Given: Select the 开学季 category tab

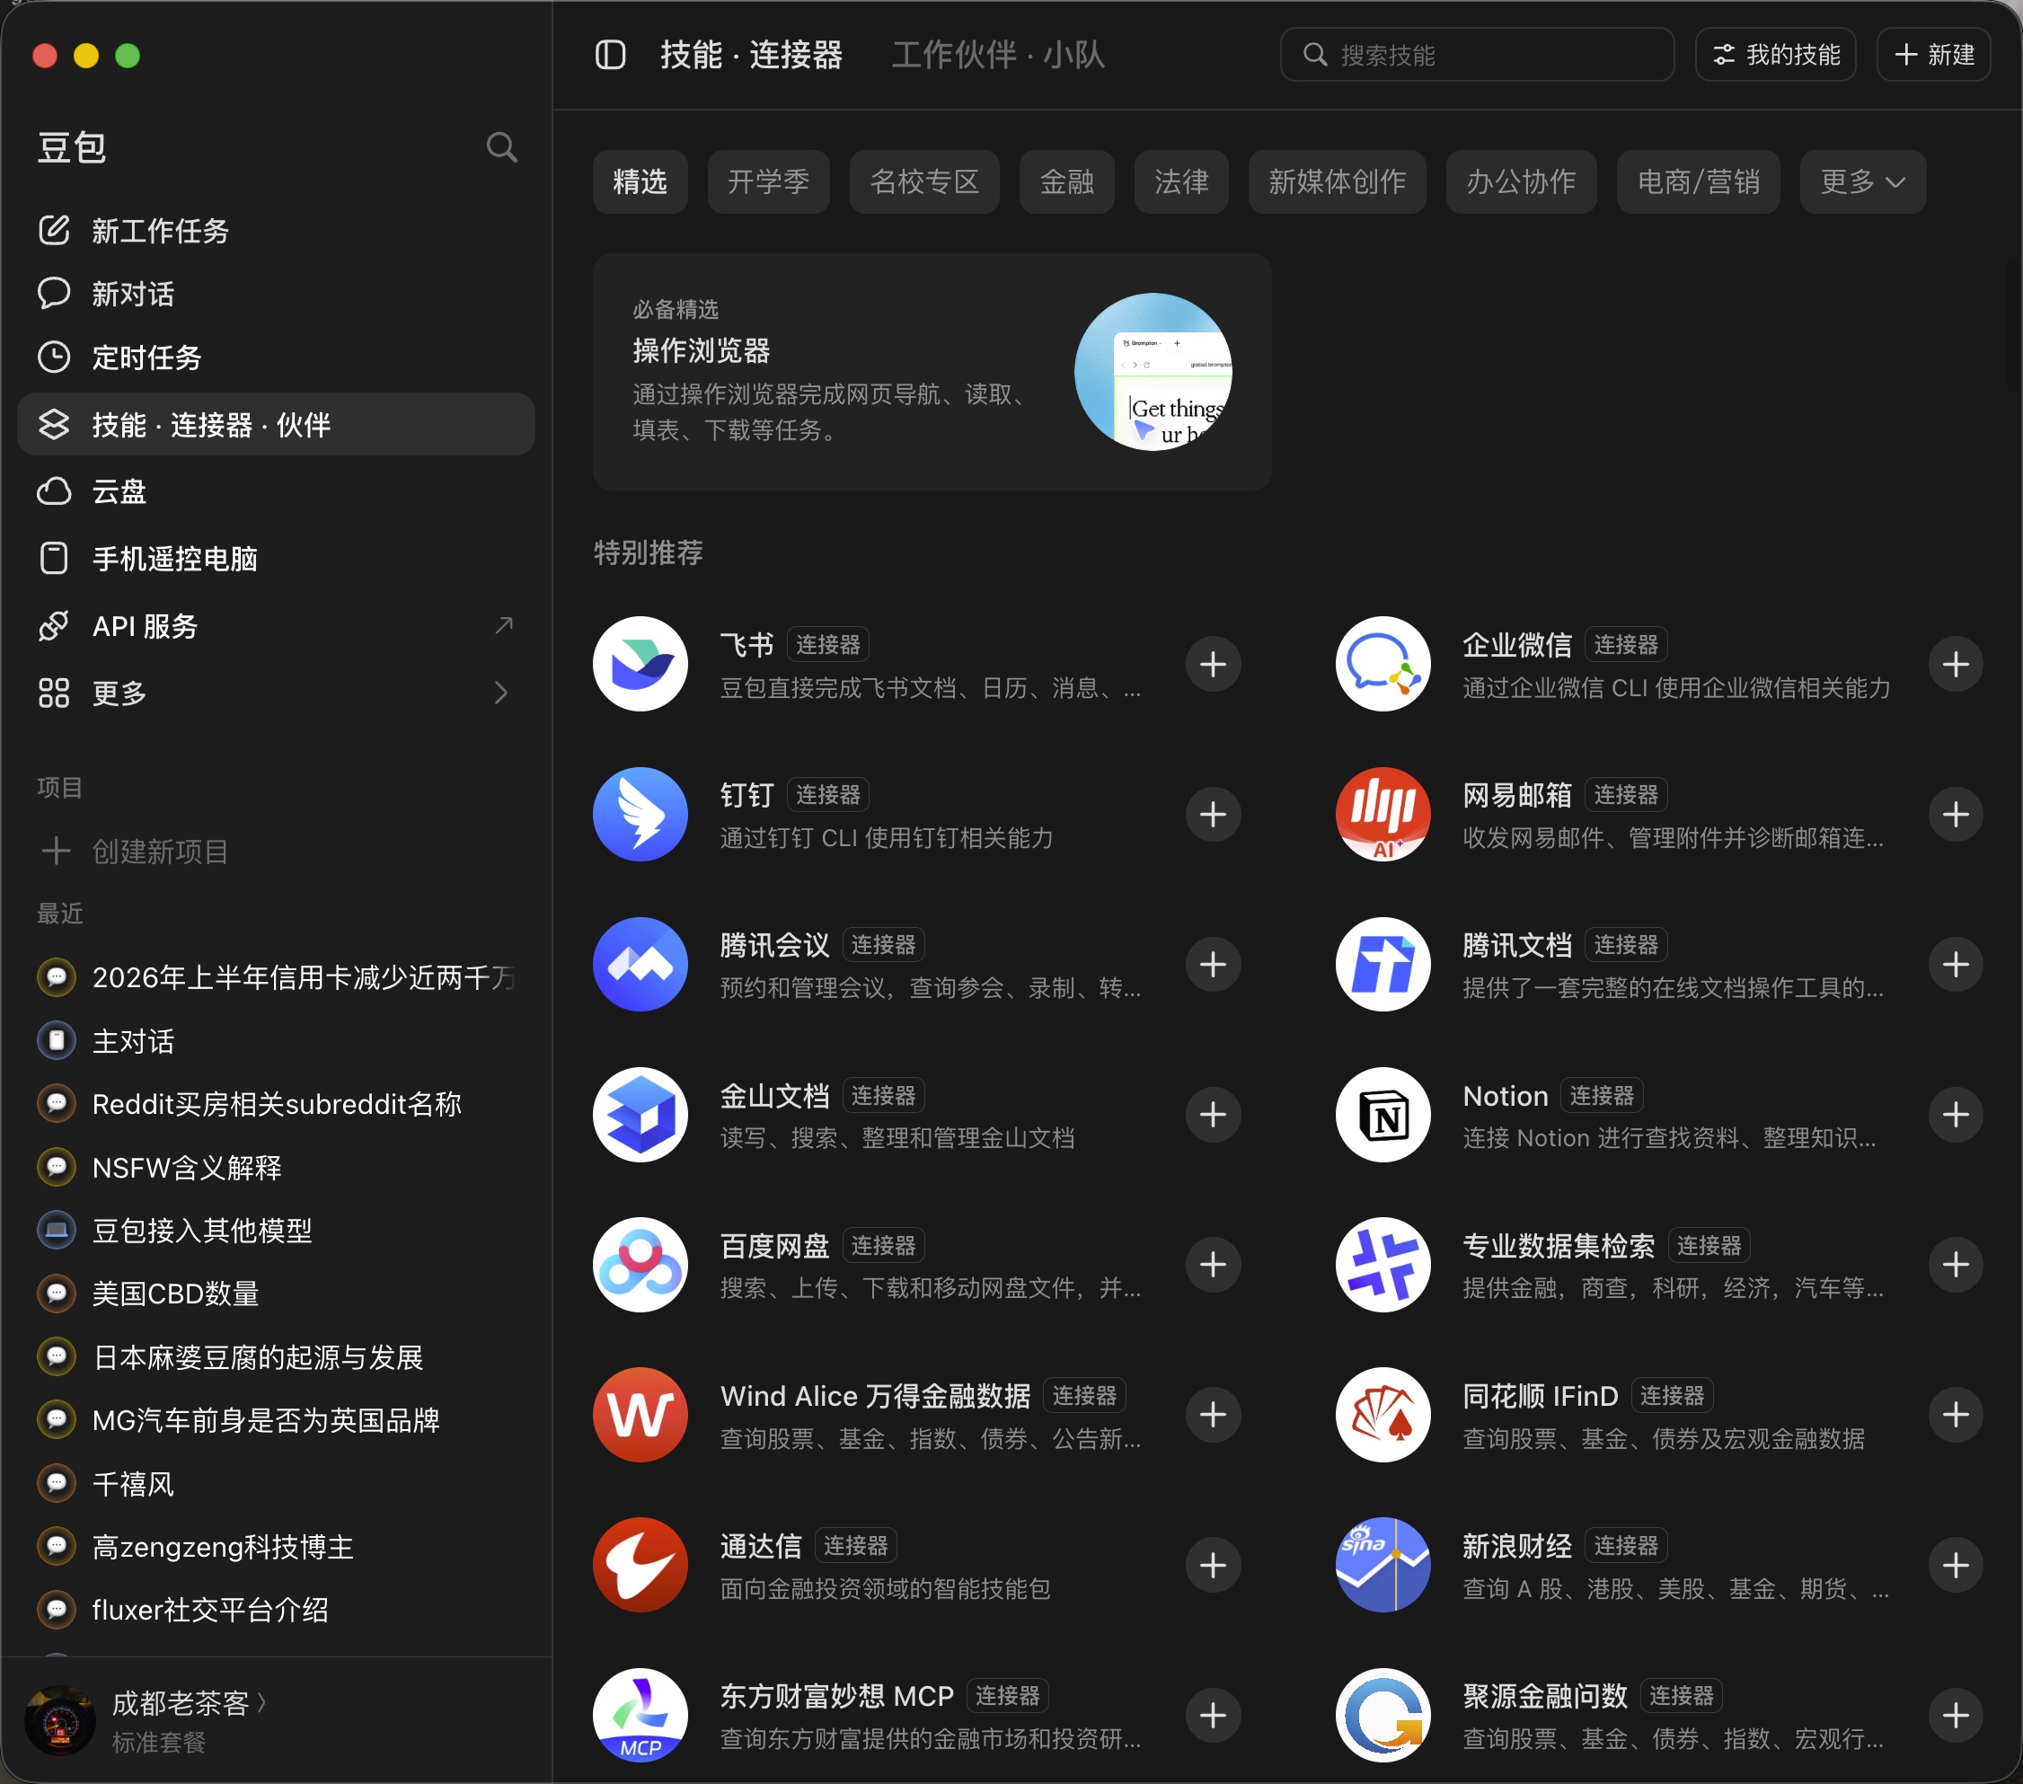Looking at the screenshot, I should click(x=769, y=182).
